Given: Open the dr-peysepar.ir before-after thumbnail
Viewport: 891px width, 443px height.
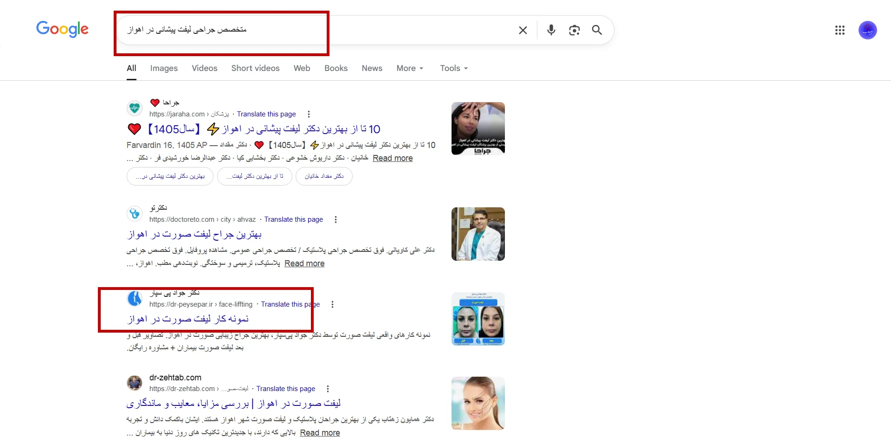Looking at the screenshot, I should click(478, 319).
